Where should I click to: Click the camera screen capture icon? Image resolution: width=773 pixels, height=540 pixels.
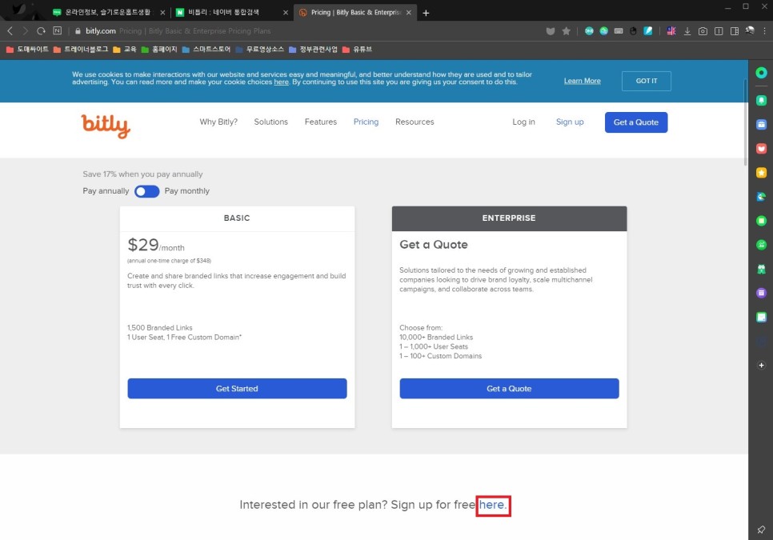coord(703,31)
